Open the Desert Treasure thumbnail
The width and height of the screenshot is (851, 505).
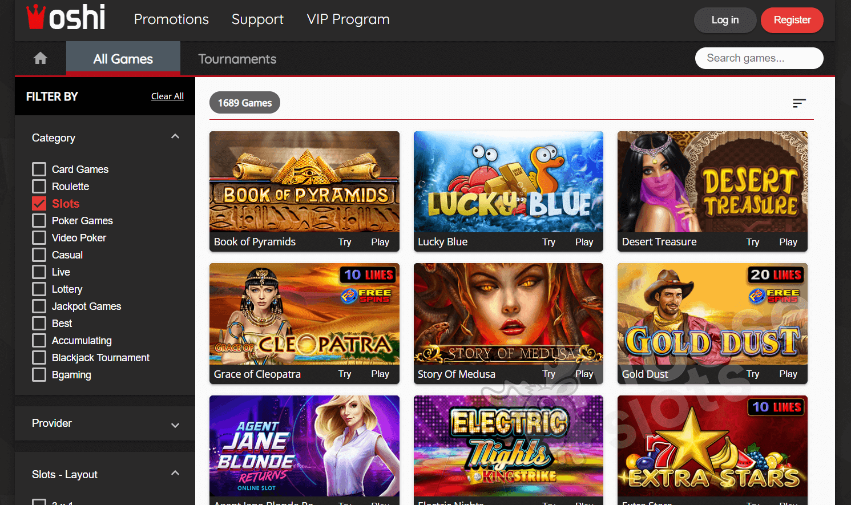[x=712, y=182]
